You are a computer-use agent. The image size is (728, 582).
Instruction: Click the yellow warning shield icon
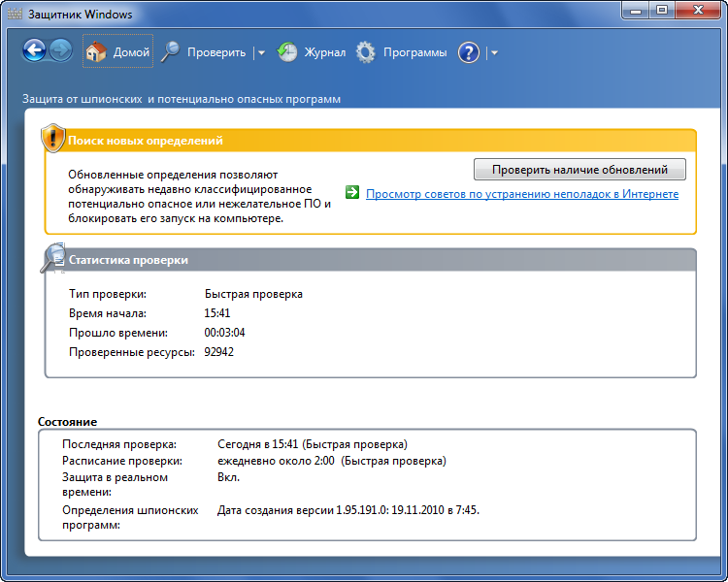tap(53, 138)
